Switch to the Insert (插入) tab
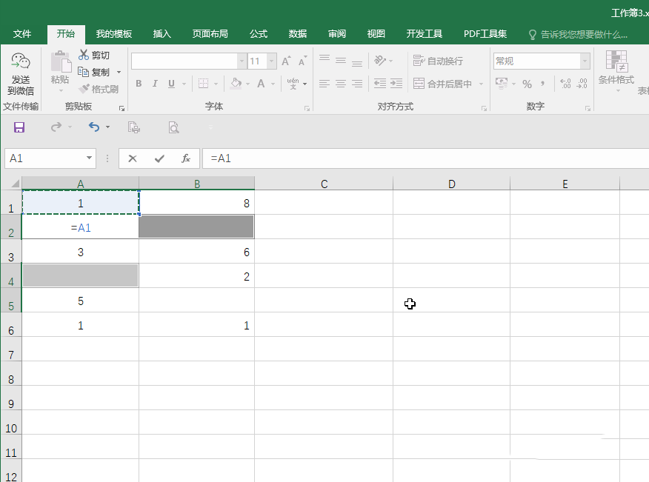Screen dimensions: 649x482 pyautogui.click(x=162, y=34)
